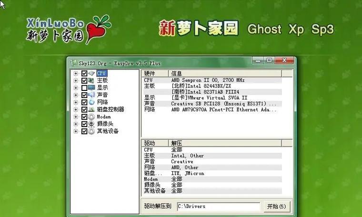This screenshot has height=217, width=362.
Task: Enable the 显示 driver checkbox
Action: [x=84, y=88]
